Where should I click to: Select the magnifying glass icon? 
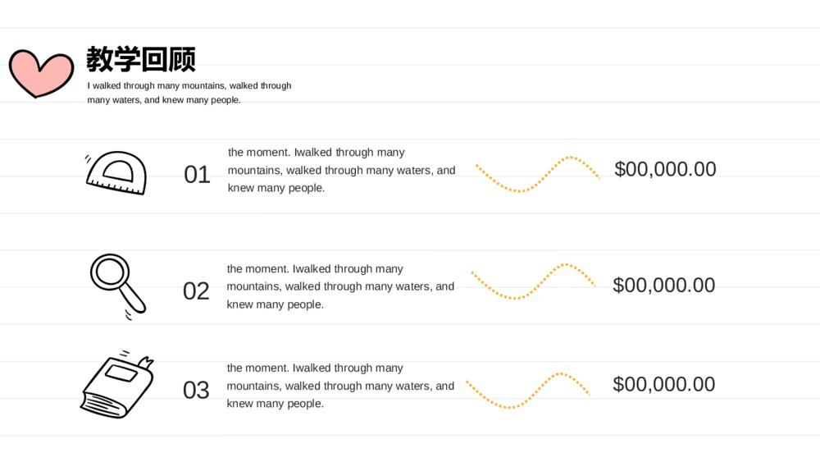[x=117, y=286]
